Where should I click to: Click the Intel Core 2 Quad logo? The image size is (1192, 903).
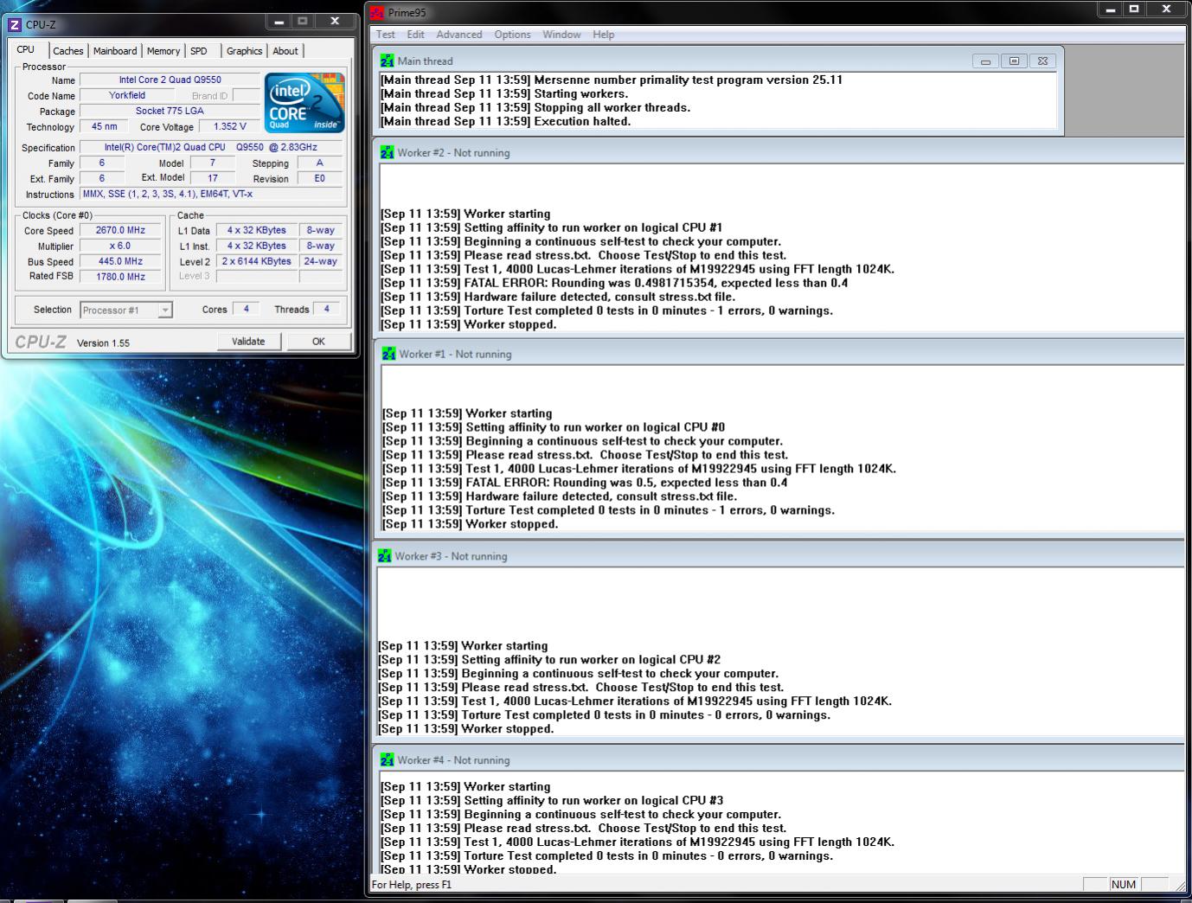pos(304,102)
